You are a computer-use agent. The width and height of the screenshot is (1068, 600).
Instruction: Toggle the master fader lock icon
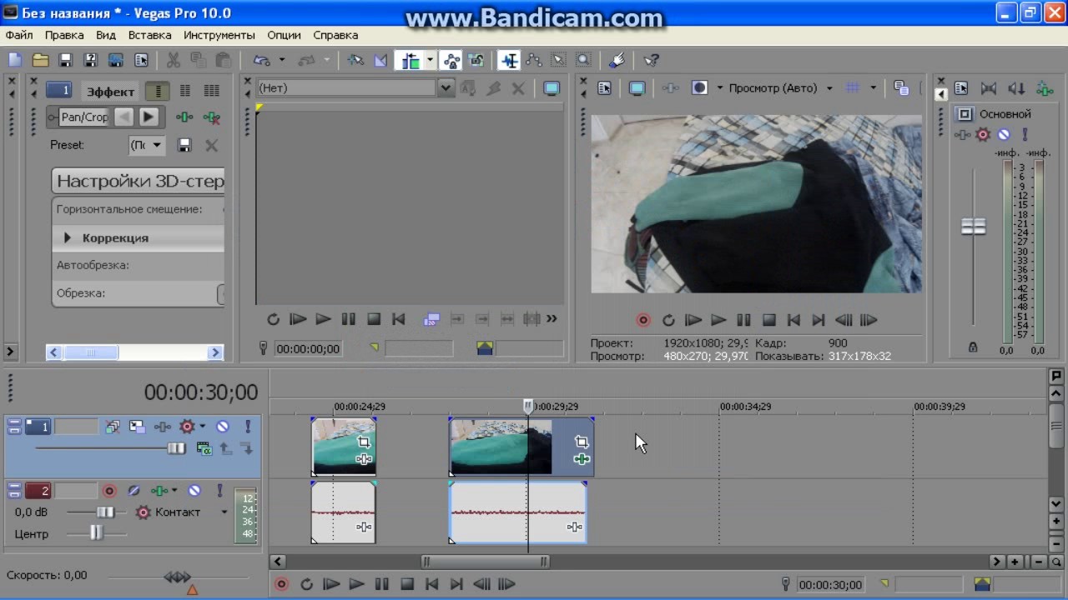[x=973, y=347]
